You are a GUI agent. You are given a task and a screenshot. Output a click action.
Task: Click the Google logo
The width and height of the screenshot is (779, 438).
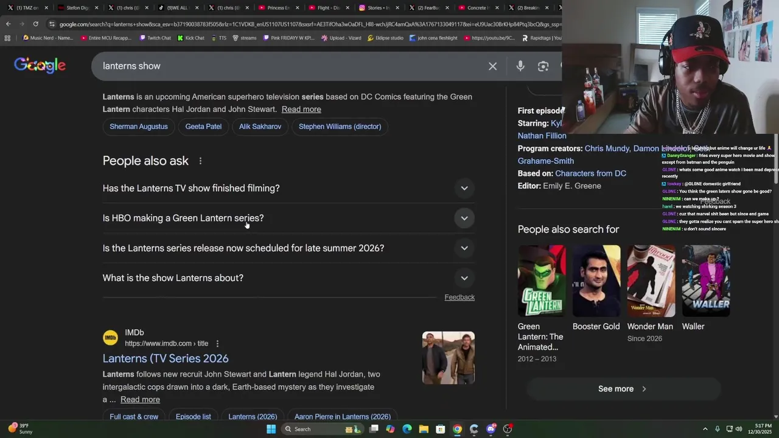tap(40, 65)
